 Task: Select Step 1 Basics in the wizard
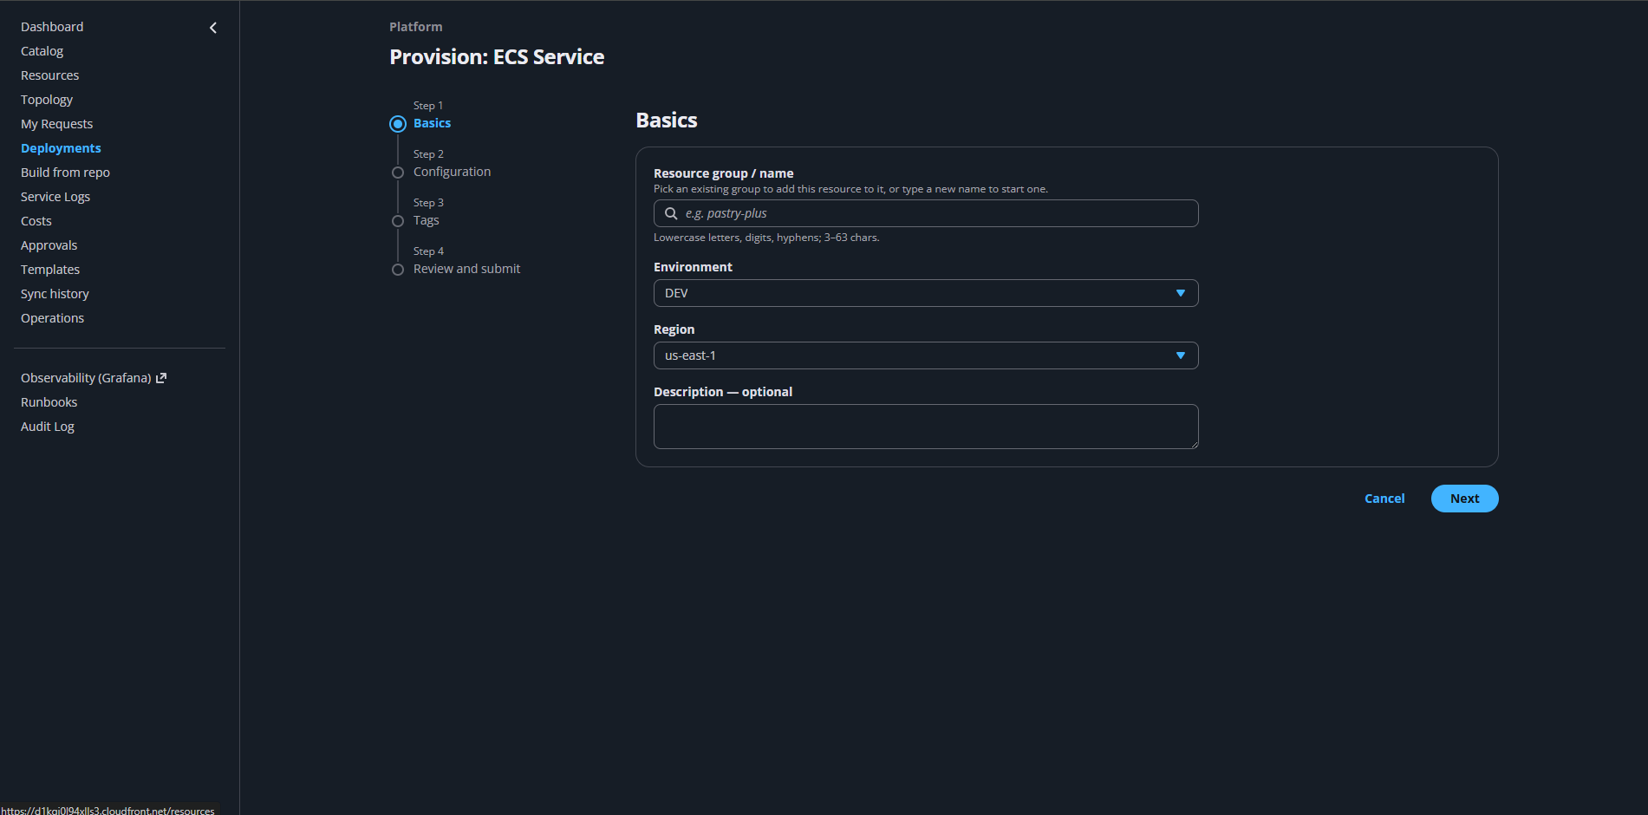pos(432,123)
